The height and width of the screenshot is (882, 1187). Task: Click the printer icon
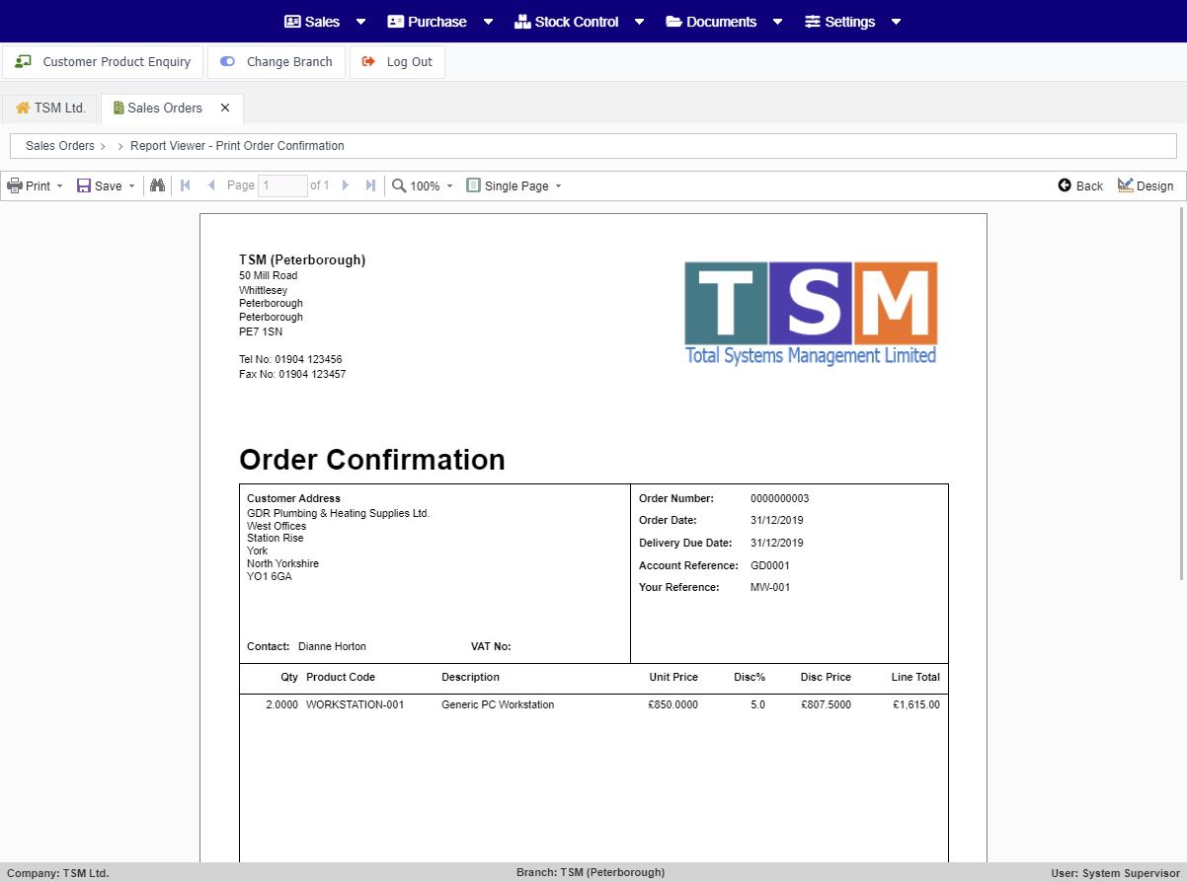[x=15, y=185]
